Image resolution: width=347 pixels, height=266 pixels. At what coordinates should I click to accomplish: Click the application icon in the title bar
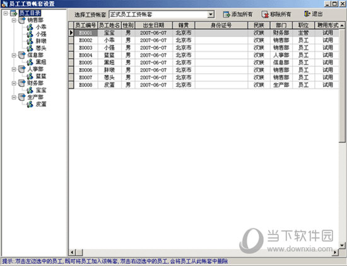click(x=4, y=4)
